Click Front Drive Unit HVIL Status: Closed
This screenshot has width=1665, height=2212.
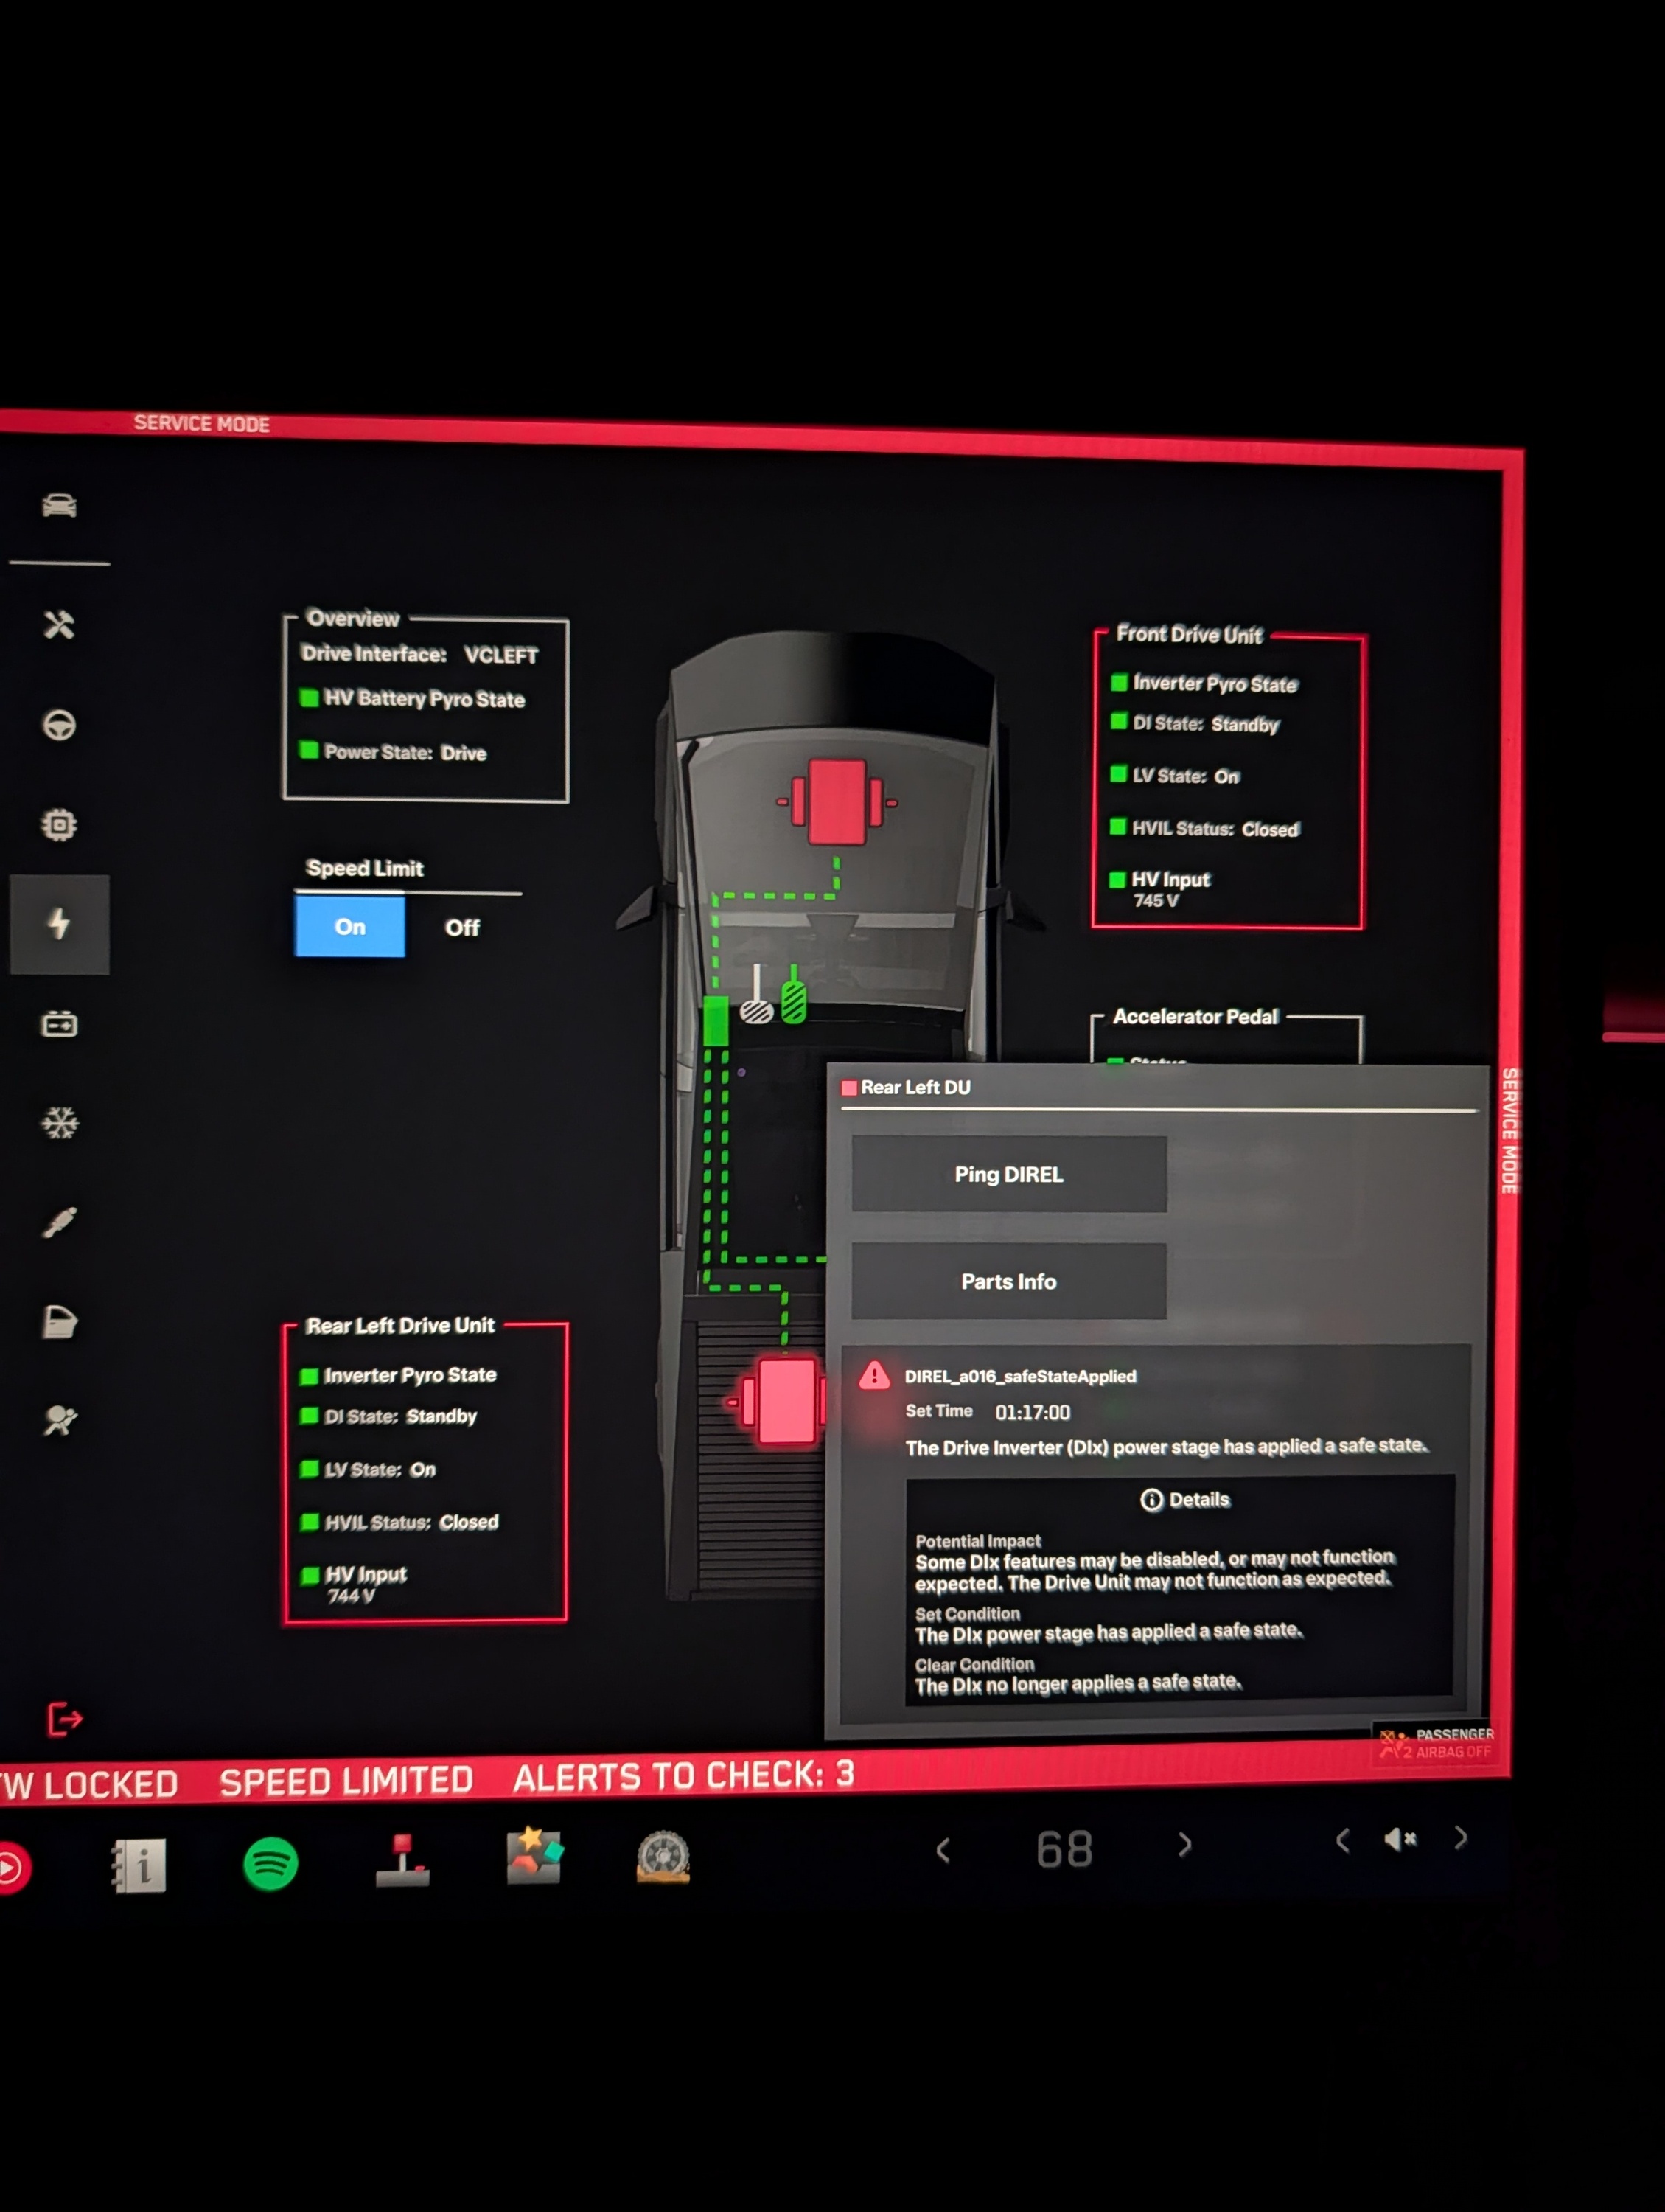pos(1205,828)
